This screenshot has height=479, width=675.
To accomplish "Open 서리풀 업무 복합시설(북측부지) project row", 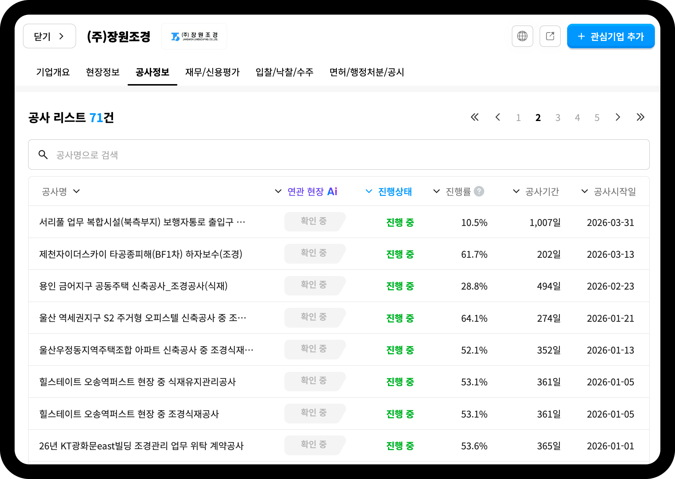I will pyautogui.click(x=339, y=222).
